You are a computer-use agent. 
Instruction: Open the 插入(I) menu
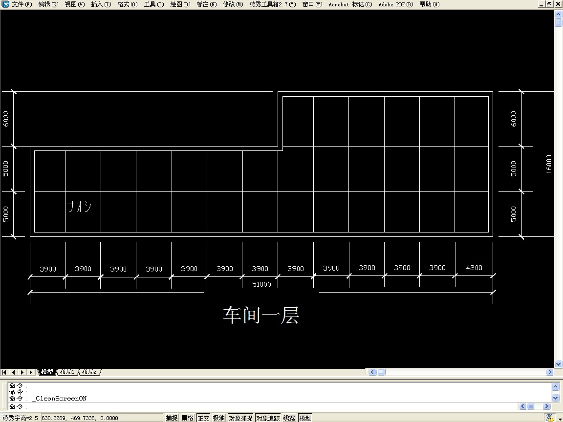tap(101, 4)
